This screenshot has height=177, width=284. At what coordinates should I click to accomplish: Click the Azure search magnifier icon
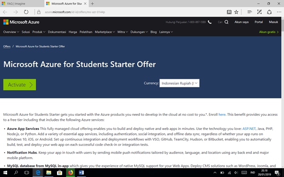pyautogui.click(x=226, y=22)
